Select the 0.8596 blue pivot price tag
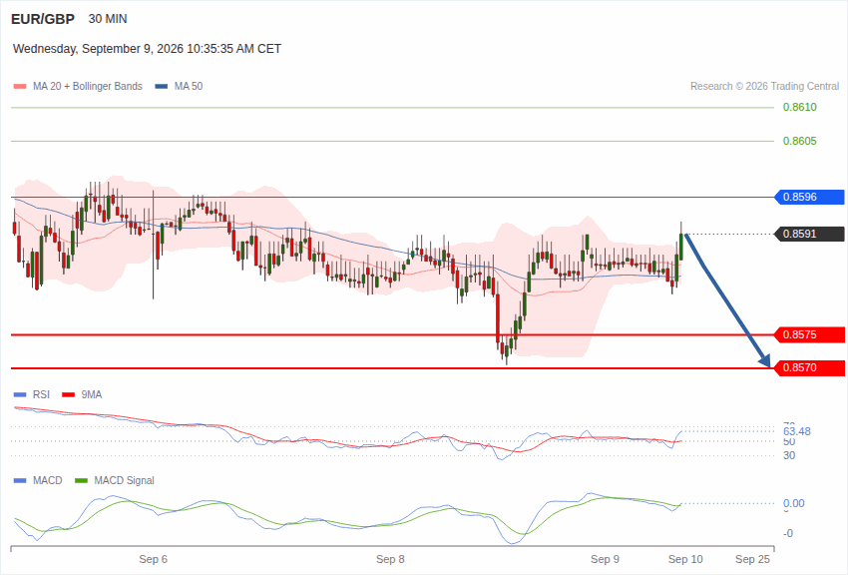Viewport: 848px width, 575px height. (810, 197)
